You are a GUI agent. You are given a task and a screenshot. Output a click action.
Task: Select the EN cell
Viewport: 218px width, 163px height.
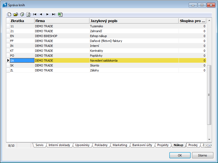click(x=22, y=36)
